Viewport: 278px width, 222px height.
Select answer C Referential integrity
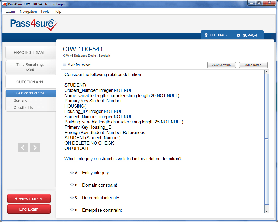[x=72, y=197]
